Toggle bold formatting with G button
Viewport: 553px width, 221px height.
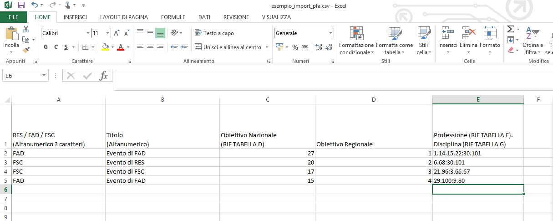point(46,47)
